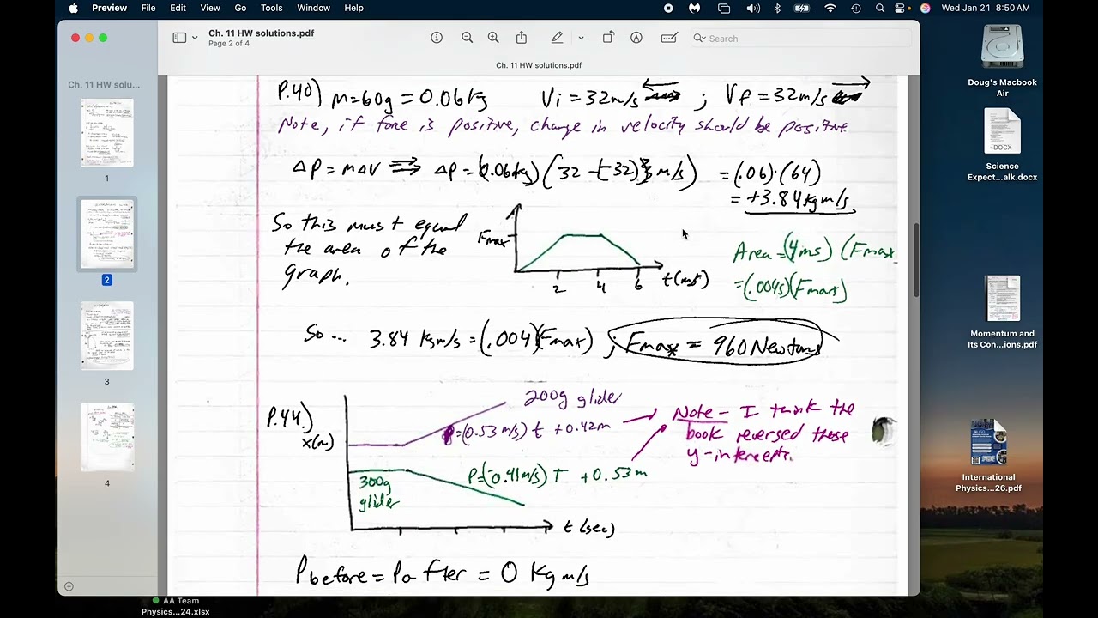Open the View menu
Screen dimensions: 1098x618
(x=210, y=8)
